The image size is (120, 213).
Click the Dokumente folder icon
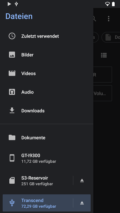(12, 137)
